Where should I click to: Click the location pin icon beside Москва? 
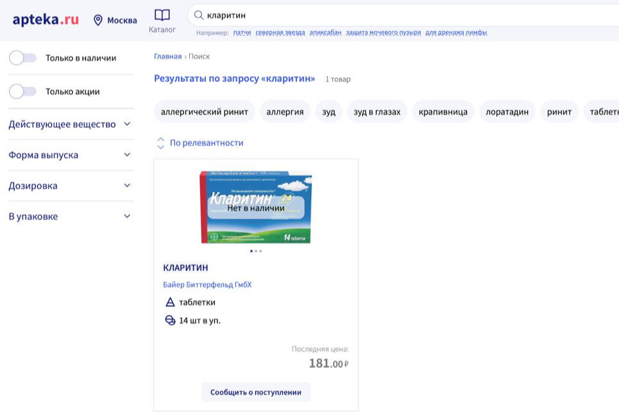(98, 20)
